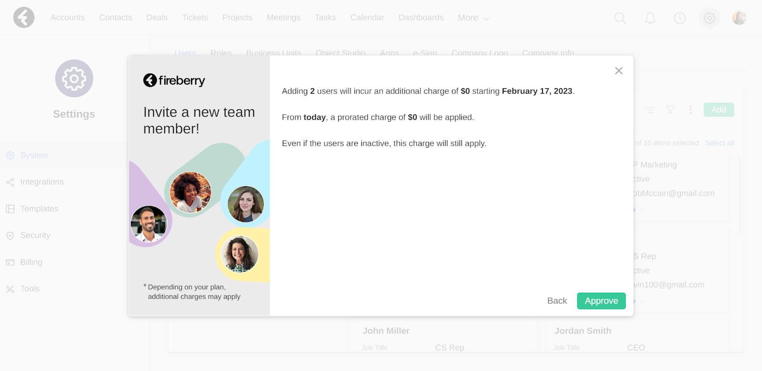Open the recent history clock icon

[x=680, y=18]
